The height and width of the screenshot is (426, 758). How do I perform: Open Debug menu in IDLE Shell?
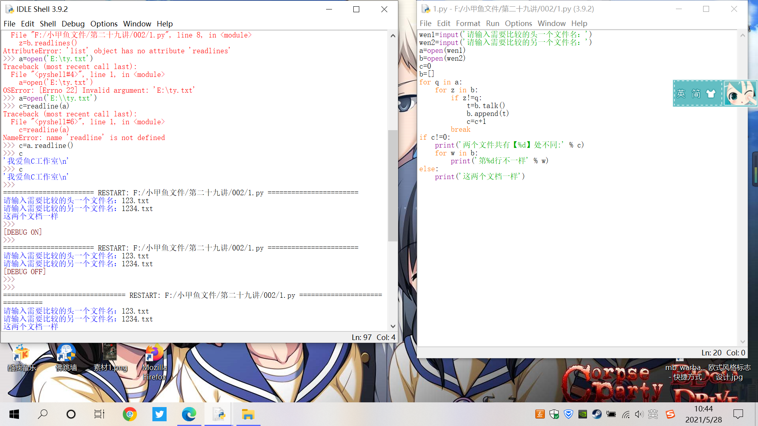pos(73,24)
